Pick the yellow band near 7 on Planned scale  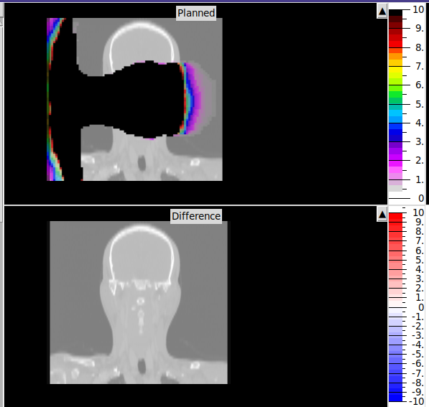(395, 69)
